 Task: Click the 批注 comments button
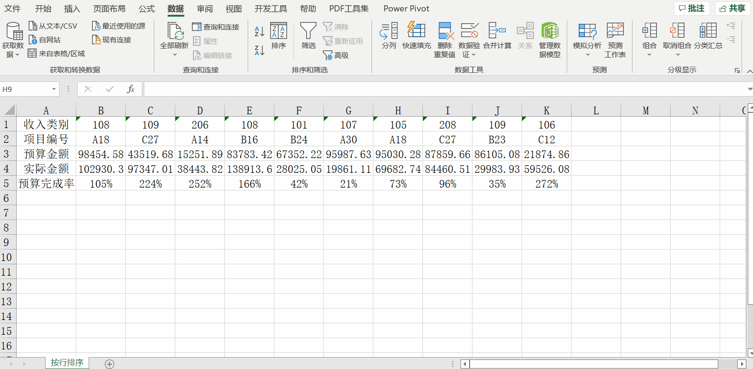tap(692, 9)
